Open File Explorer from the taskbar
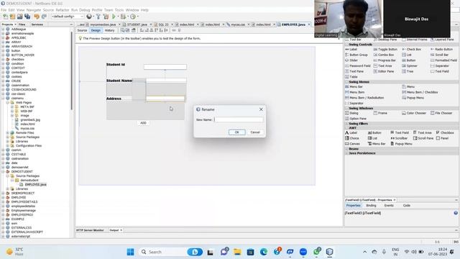This screenshot has width=460, height=259. coord(237,252)
